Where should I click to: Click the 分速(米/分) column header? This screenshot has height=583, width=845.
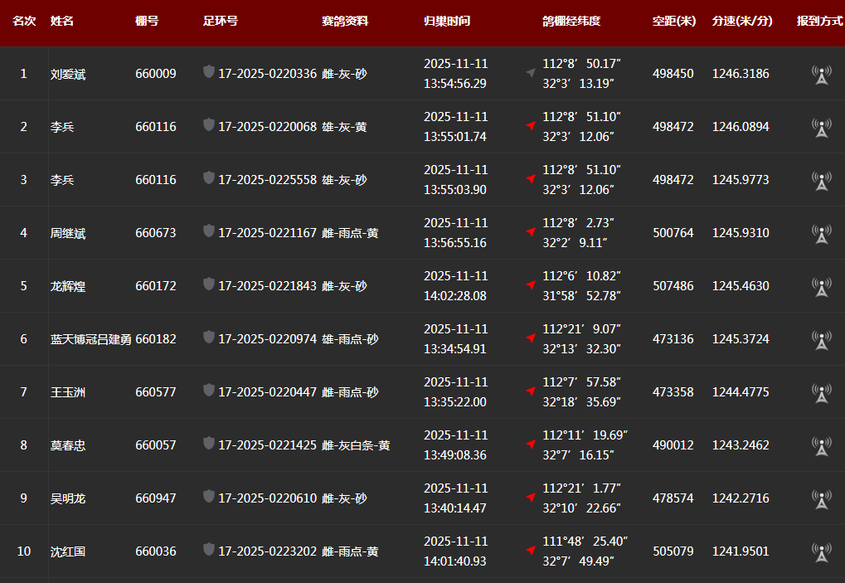(x=741, y=21)
